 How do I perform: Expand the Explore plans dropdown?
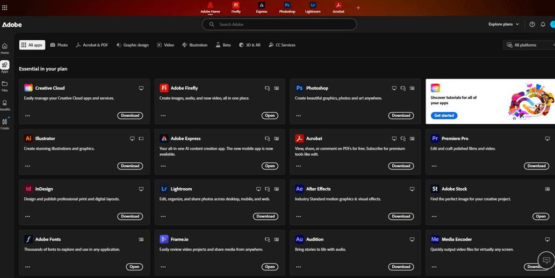pos(503,24)
